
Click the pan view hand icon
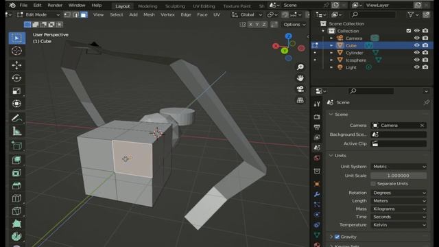click(x=300, y=78)
